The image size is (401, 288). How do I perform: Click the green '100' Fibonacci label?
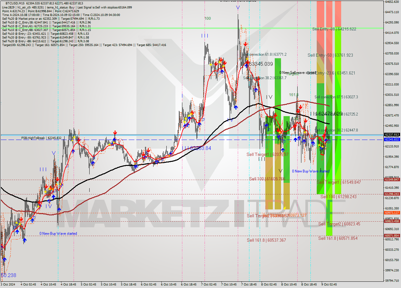point(207,18)
